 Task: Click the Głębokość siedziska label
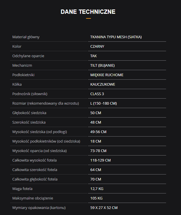29,113
